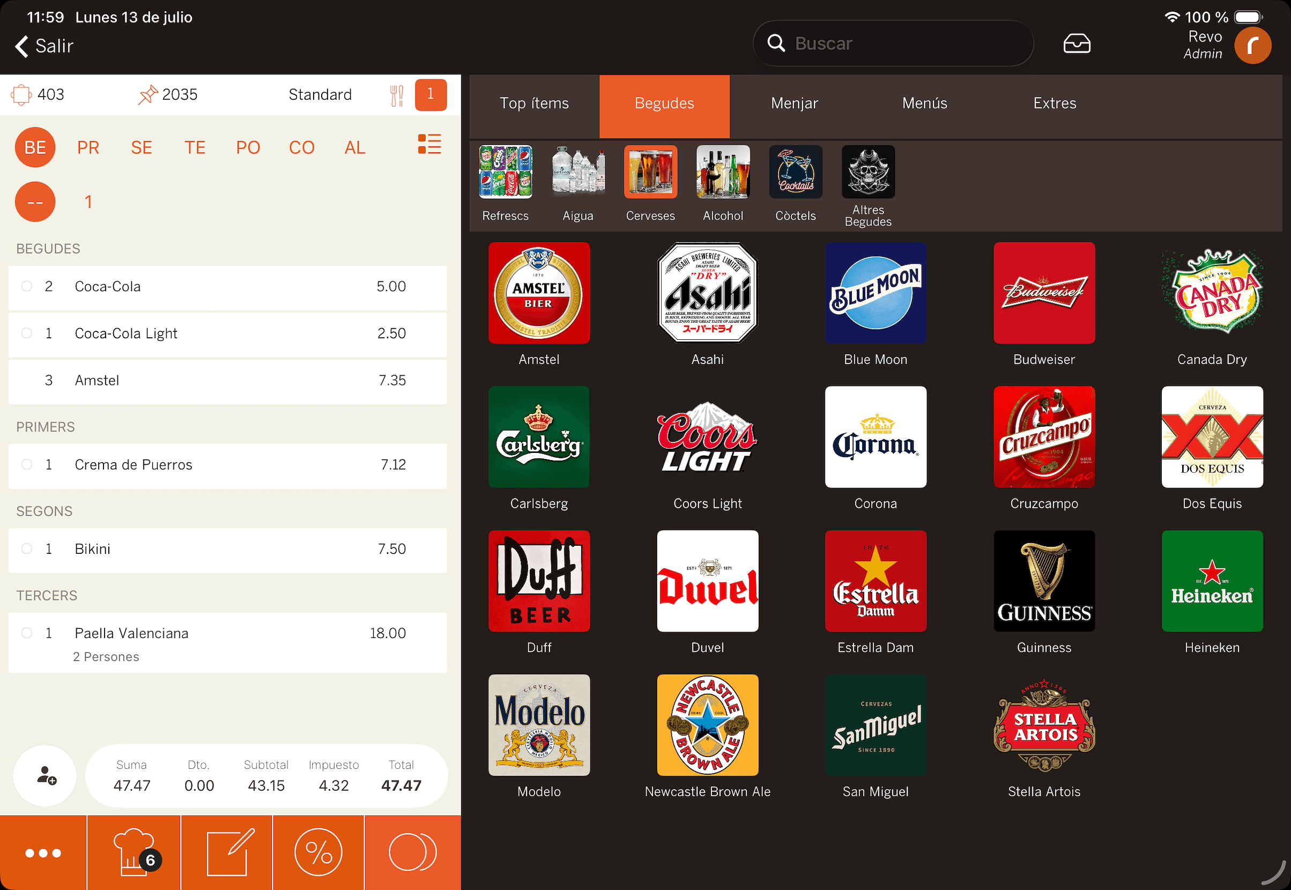
Task: Select the Bikini row radio circle
Action: [26, 548]
